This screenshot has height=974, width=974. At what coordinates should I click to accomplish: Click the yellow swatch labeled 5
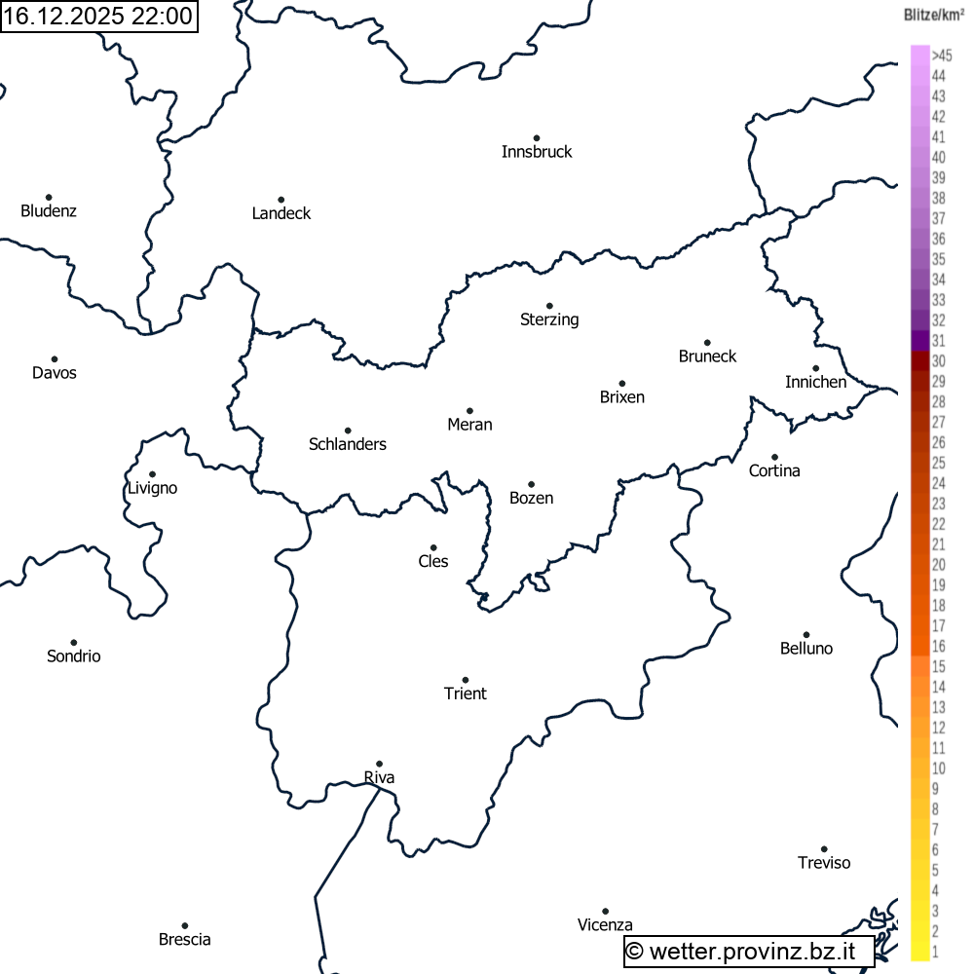[919, 871]
